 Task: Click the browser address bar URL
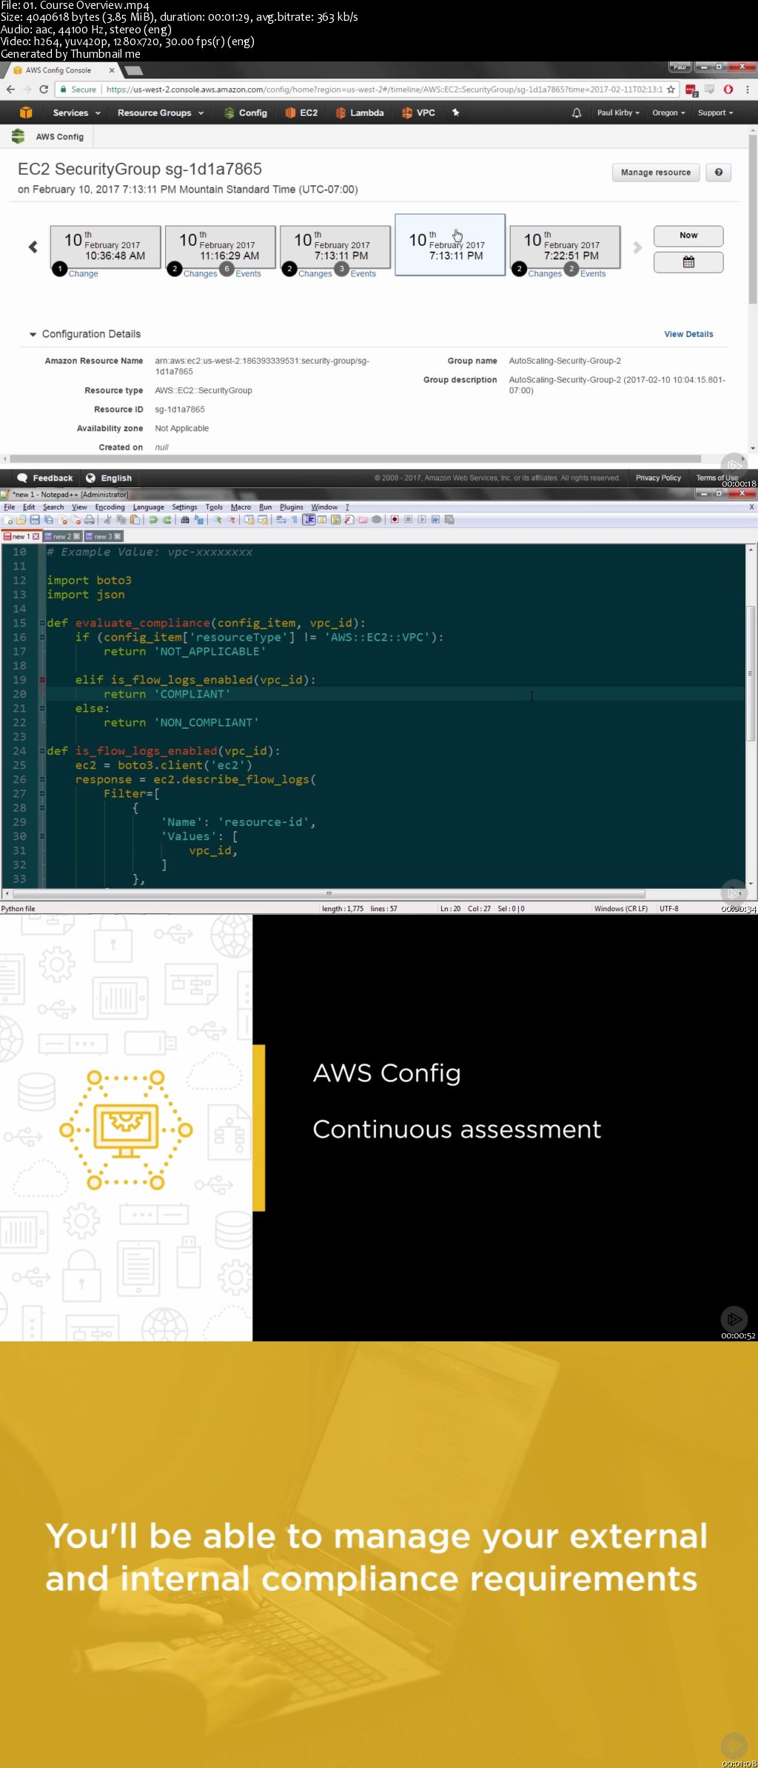tap(383, 90)
